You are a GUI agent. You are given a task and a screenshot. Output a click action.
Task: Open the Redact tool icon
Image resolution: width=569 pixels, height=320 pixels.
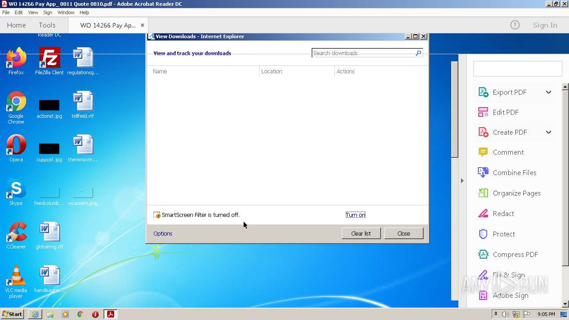(483, 213)
